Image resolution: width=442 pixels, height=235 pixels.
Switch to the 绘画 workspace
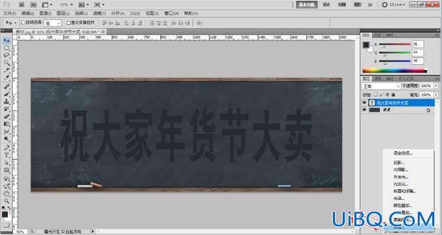tap(342, 5)
